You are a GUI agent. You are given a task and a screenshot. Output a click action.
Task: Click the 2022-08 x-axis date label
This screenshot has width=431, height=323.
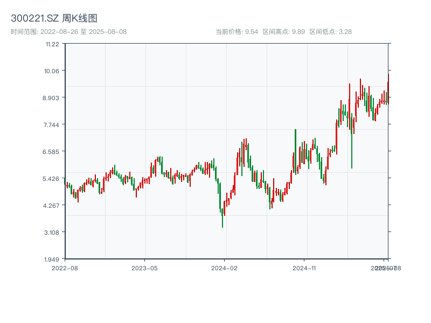click(65, 268)
